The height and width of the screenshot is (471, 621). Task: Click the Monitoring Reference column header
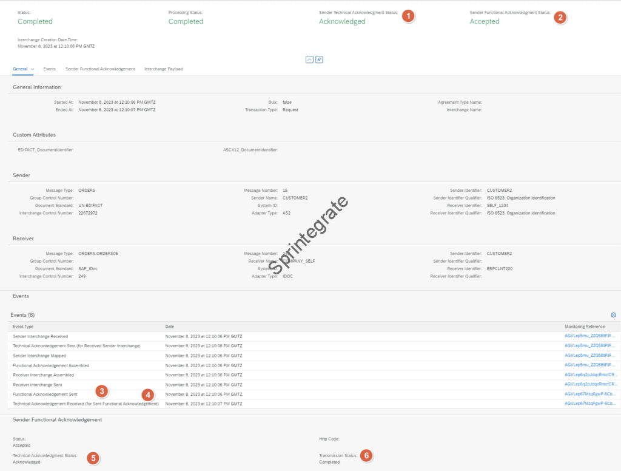[x=585, y=327]
